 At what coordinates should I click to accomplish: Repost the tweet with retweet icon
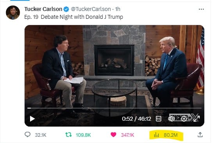[x=68, y=134]
